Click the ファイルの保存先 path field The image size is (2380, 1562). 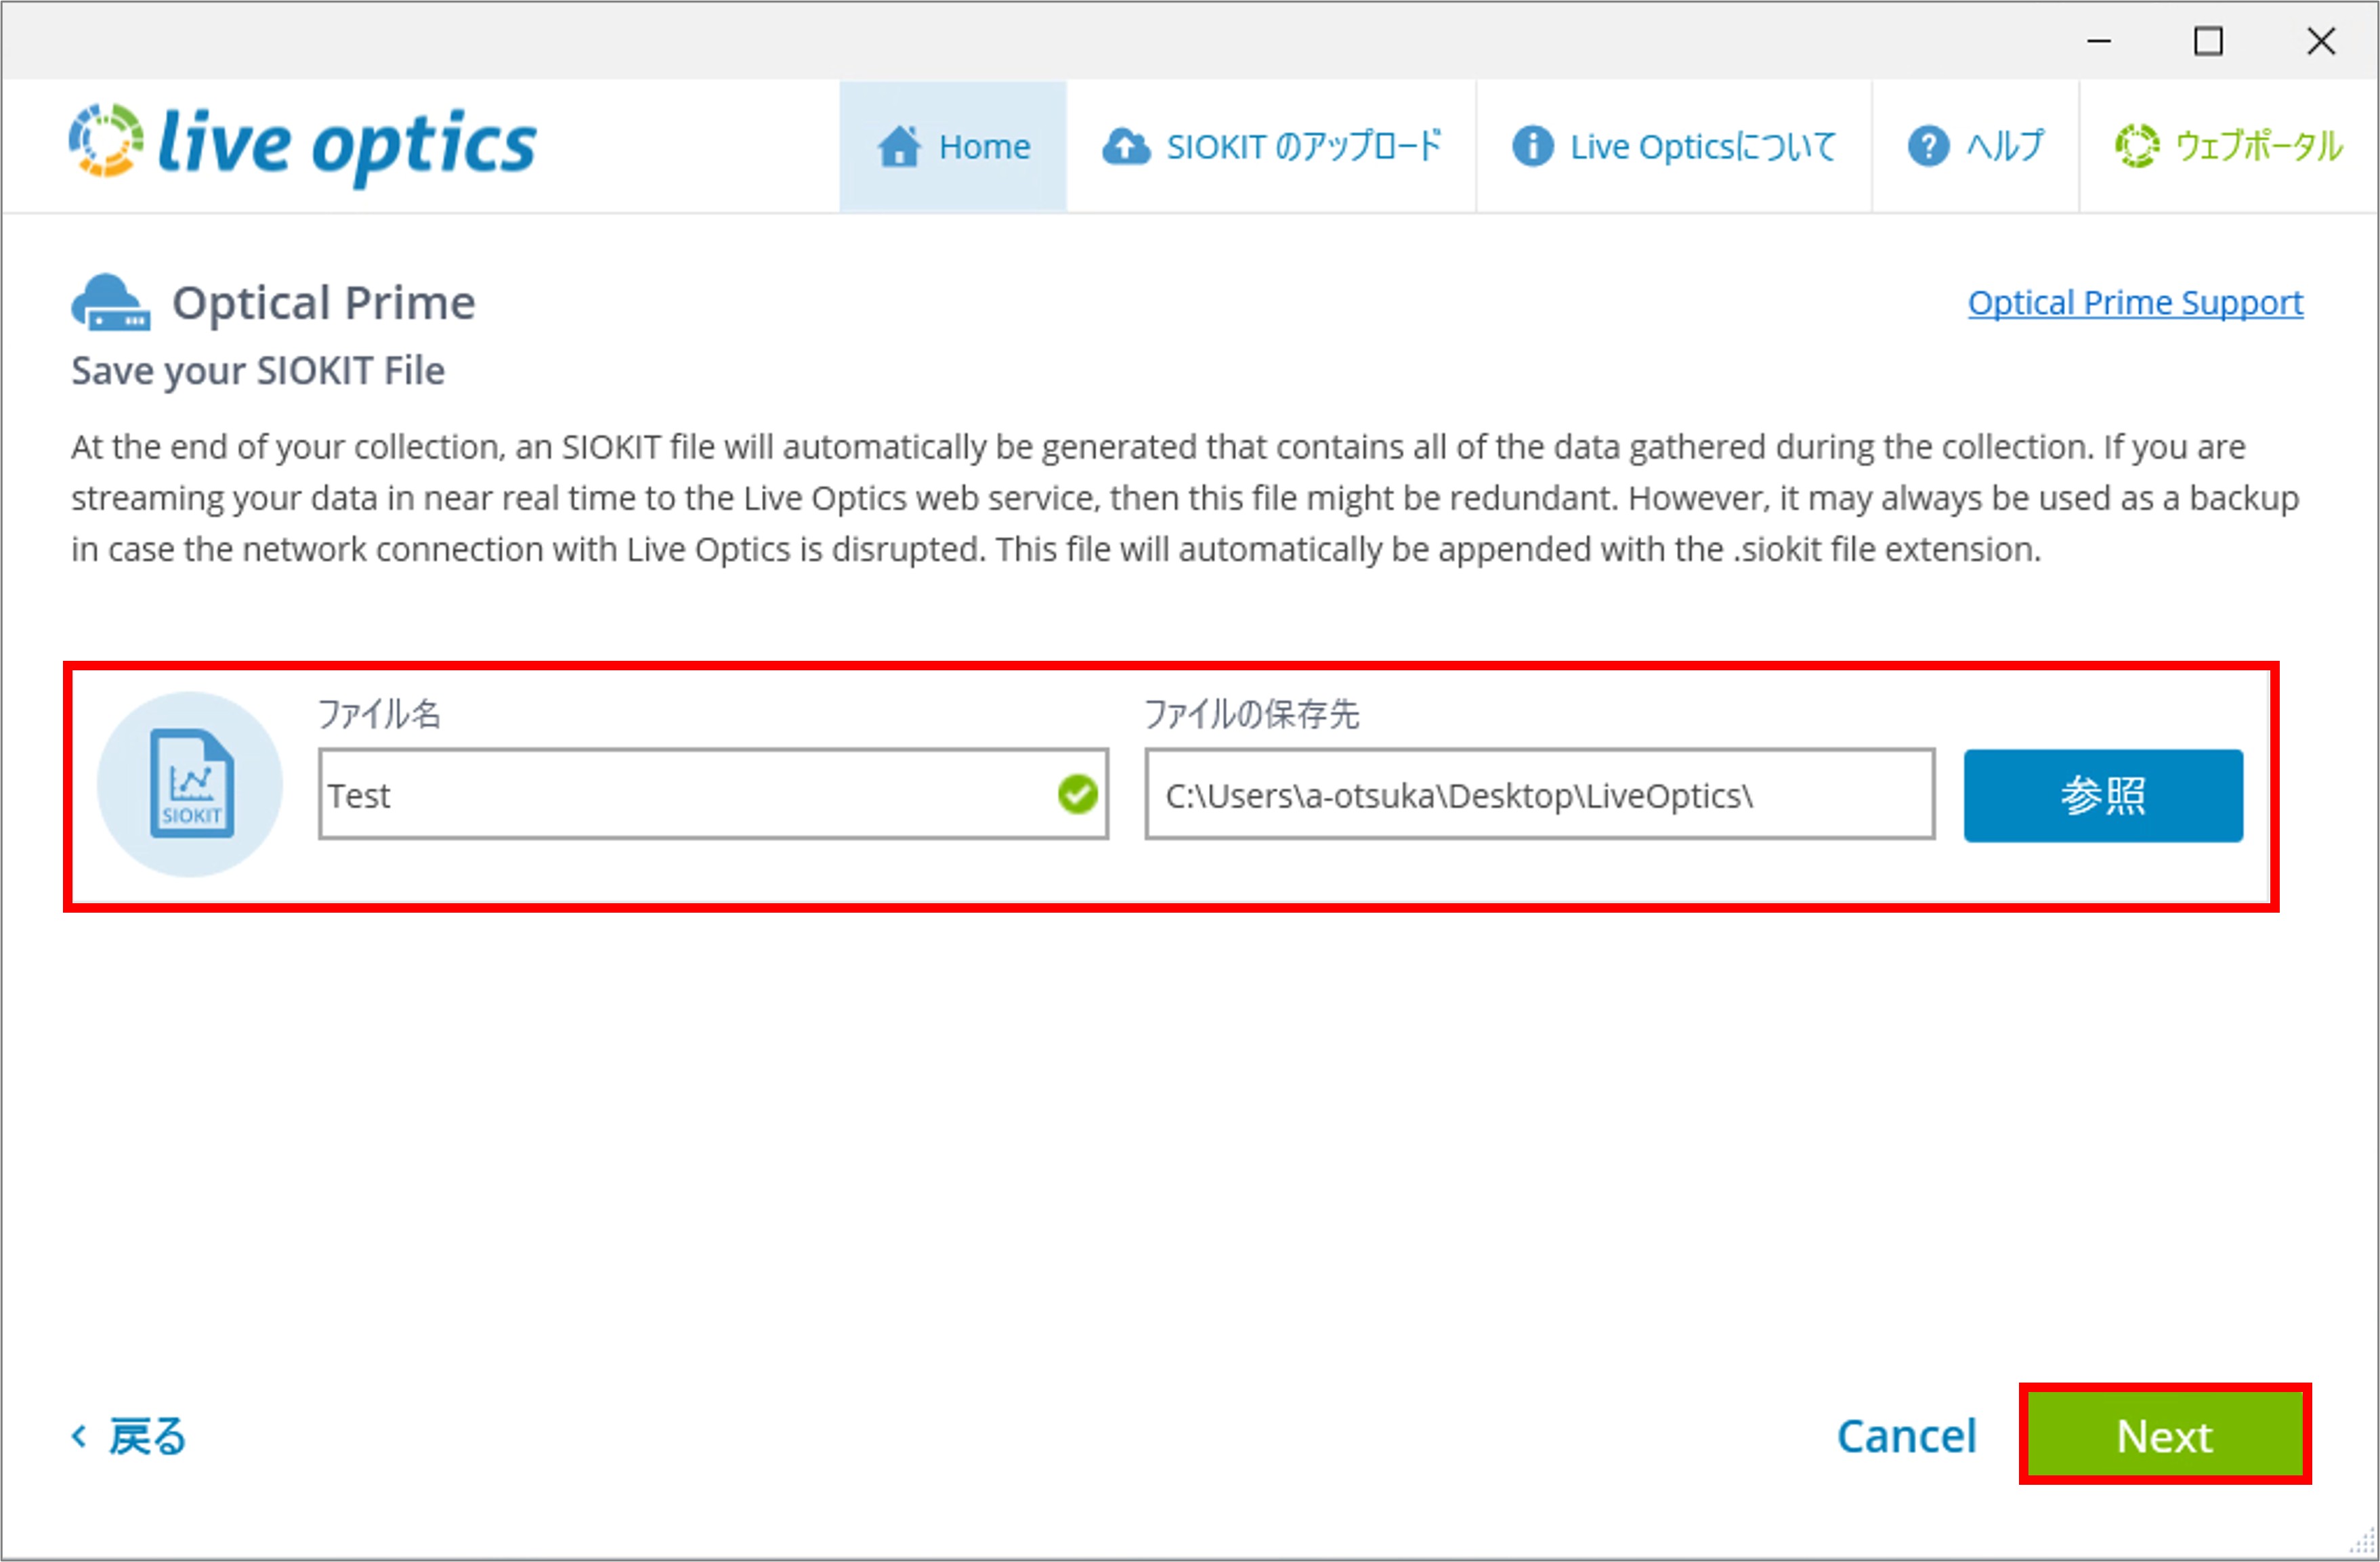(1540, 794)
